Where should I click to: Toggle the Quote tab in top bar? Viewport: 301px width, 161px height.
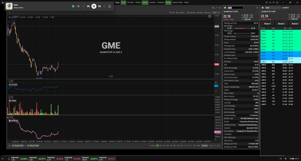[x=168, y=2]
